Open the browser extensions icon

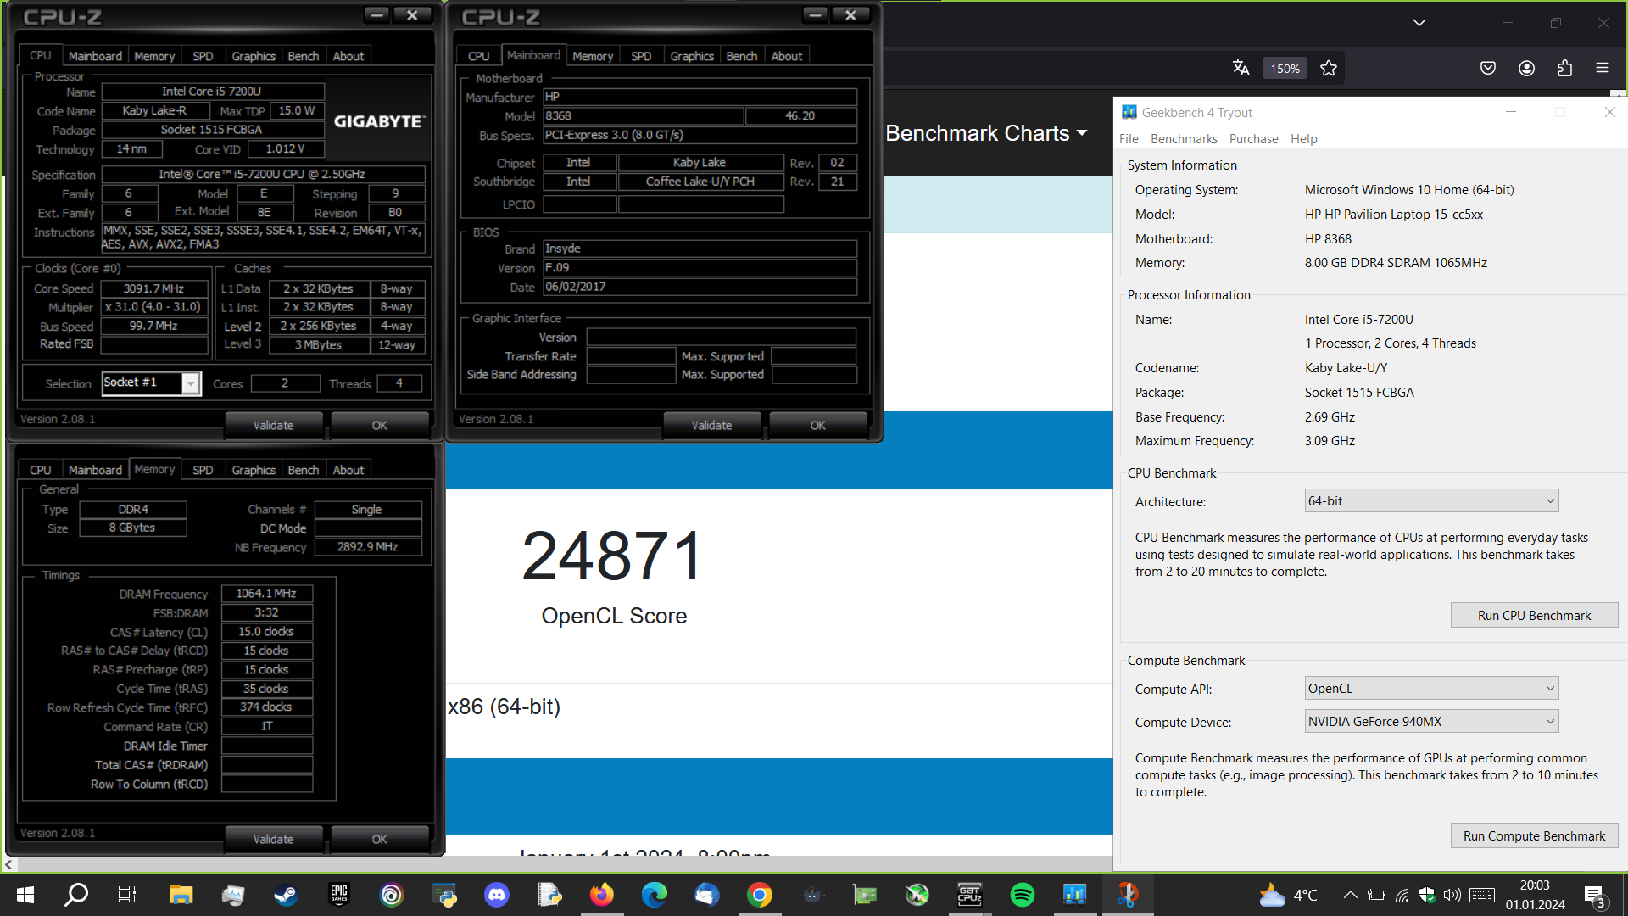(x=1565, y=68)
